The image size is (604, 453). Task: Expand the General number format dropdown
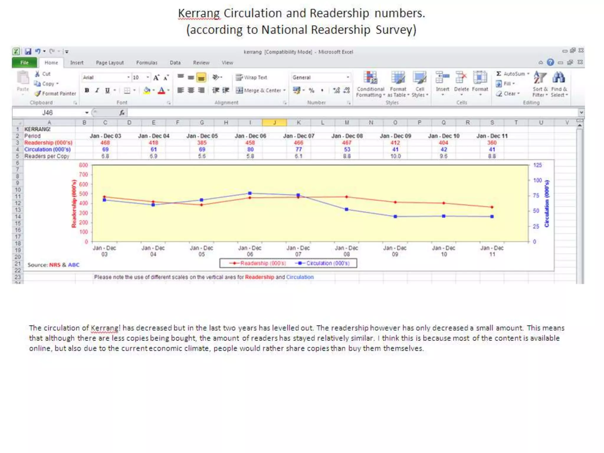click(x=348, y=78)
